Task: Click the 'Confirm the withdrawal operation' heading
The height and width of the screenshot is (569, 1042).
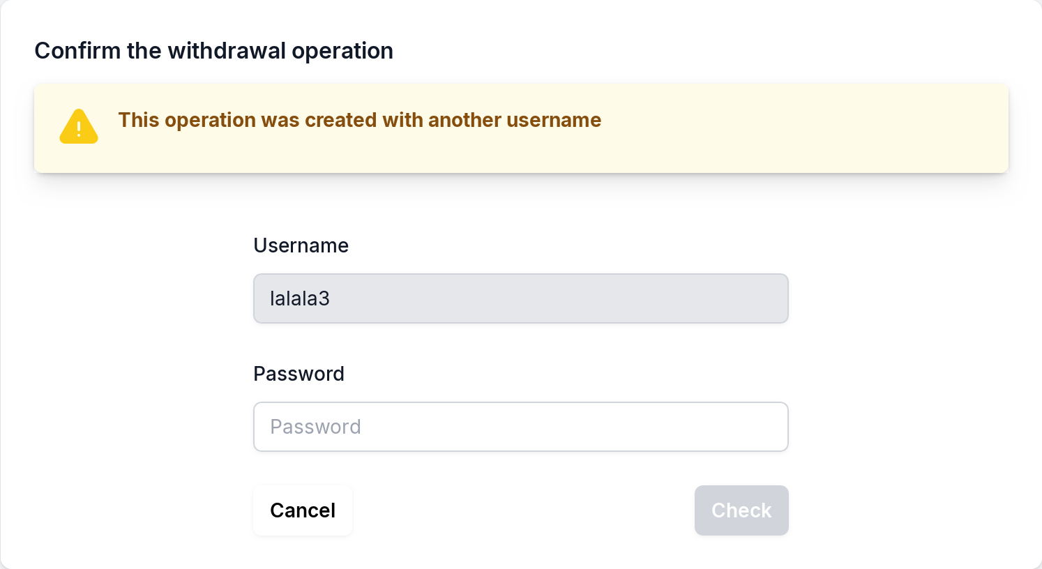Action: pyautogui.click(x=213, y=51)
